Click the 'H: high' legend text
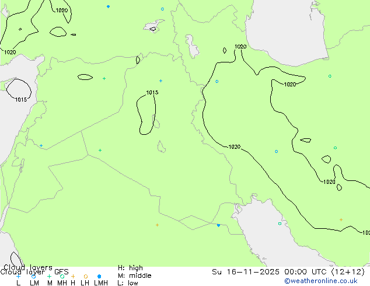This screenshot has height=286, width=370. (130, 268)
